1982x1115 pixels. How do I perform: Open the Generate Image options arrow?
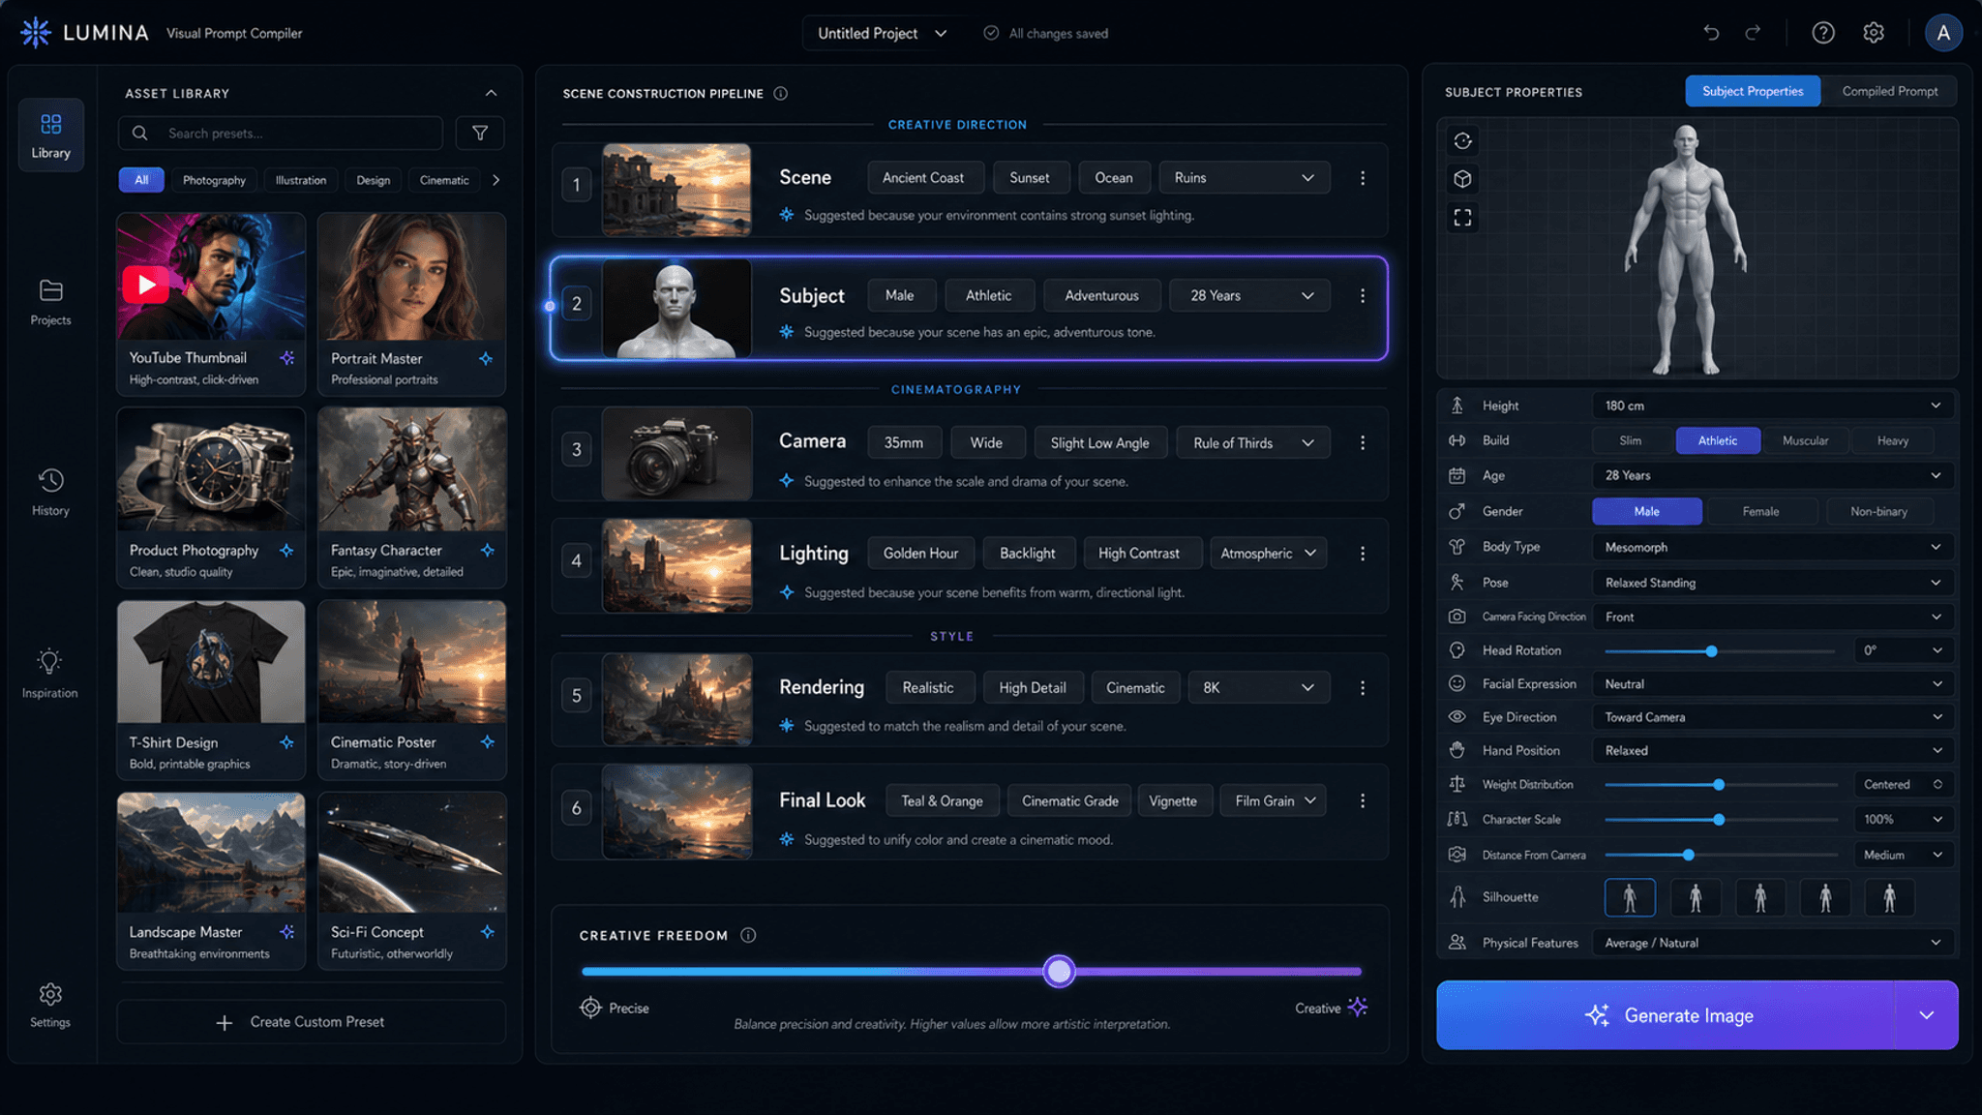coord(1926,1015)
